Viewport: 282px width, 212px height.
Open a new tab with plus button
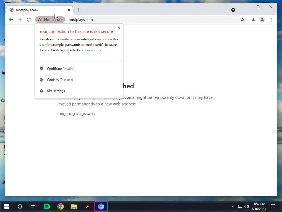(x=78, y=10)
